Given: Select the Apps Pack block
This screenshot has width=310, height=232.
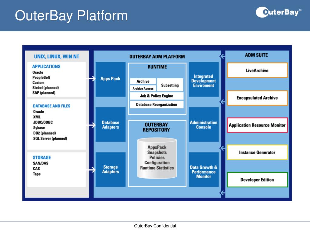Looking at the screenshot, I should coord(110,79).
